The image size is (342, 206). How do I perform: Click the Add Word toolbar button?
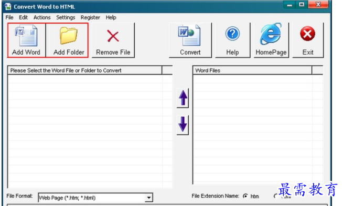tap(26, 40)
